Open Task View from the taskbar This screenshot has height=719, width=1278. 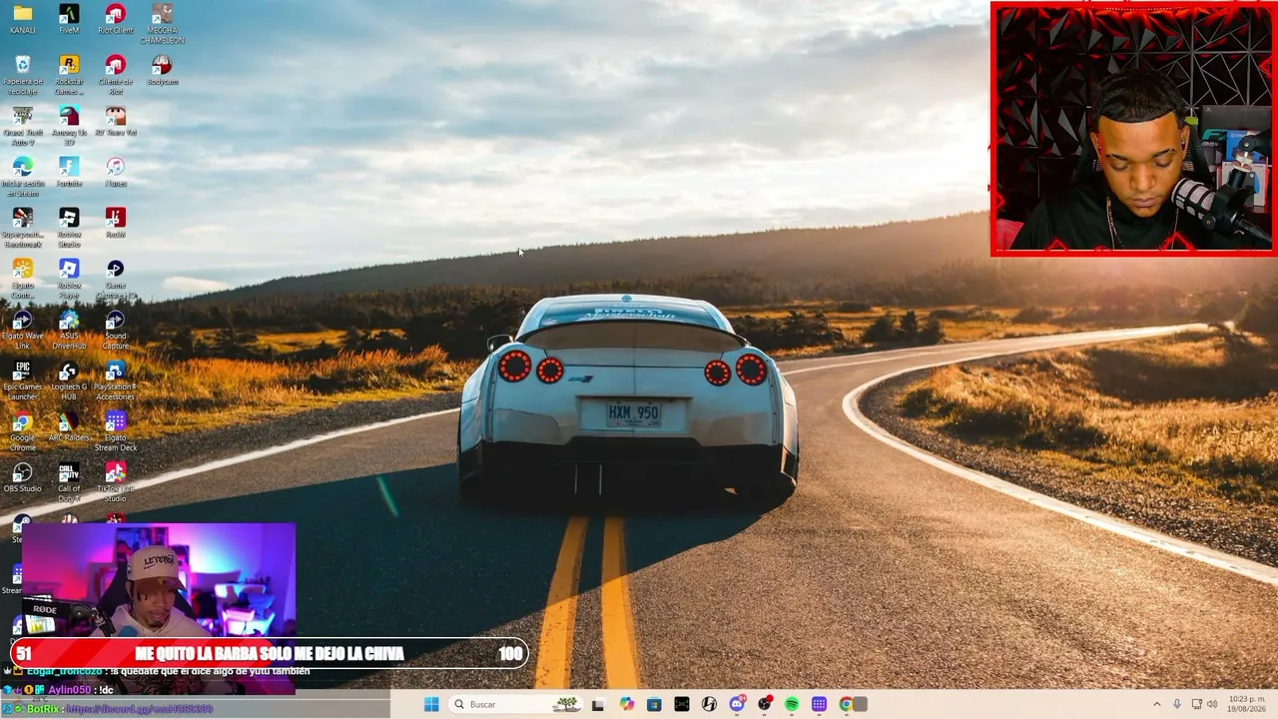[x=598, y=704]
